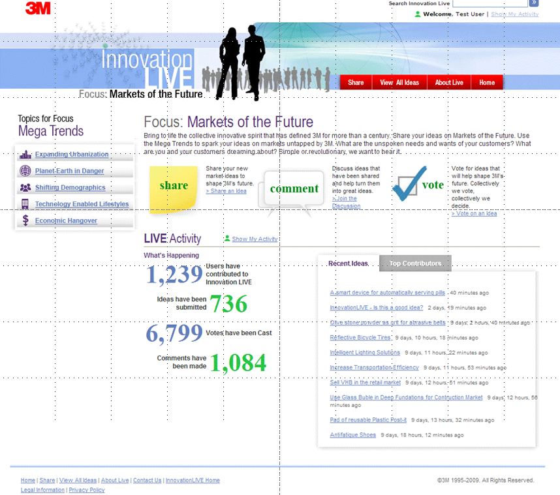Click footer Share link
Screen dimensions: 560x495
[x=47, y=481]
